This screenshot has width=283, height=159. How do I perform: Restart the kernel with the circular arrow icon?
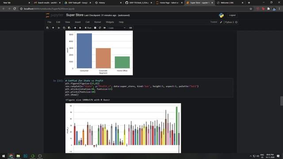100,28
